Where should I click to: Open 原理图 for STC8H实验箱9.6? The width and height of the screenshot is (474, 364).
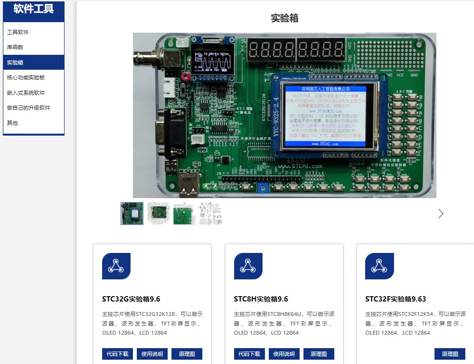pyautogui.click(x=318, y=354)
